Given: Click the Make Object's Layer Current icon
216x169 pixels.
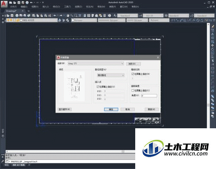Looking at the screenshot, I should (60, 20).
